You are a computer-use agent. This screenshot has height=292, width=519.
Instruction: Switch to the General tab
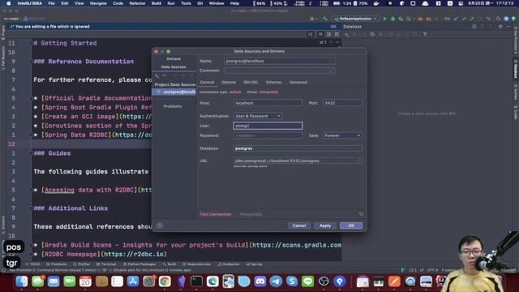point(208,82)
